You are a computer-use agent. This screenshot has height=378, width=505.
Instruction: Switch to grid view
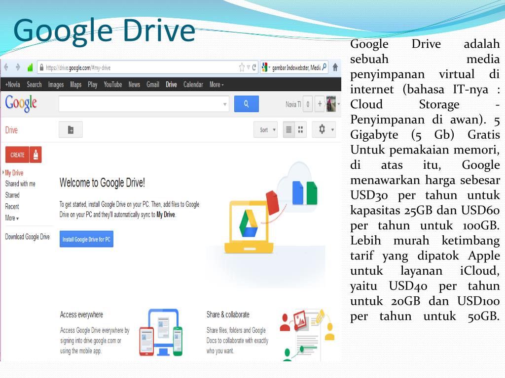[x=300, y=129]
